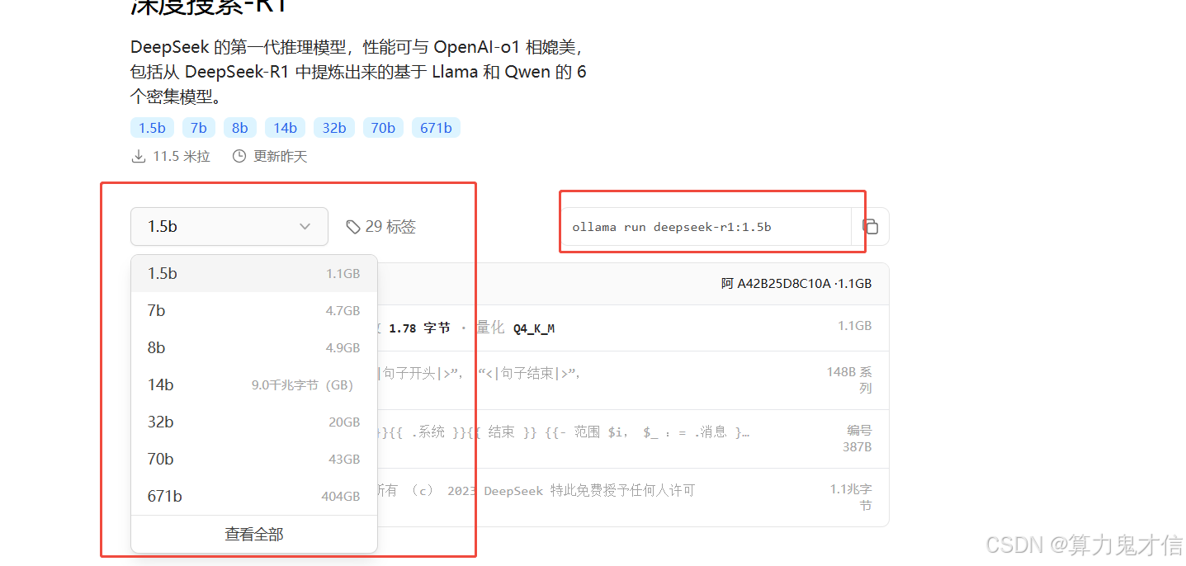Click the 更新昨天 updated text
Viewport: 1186px width, 566px height.
tap(280, 156)
